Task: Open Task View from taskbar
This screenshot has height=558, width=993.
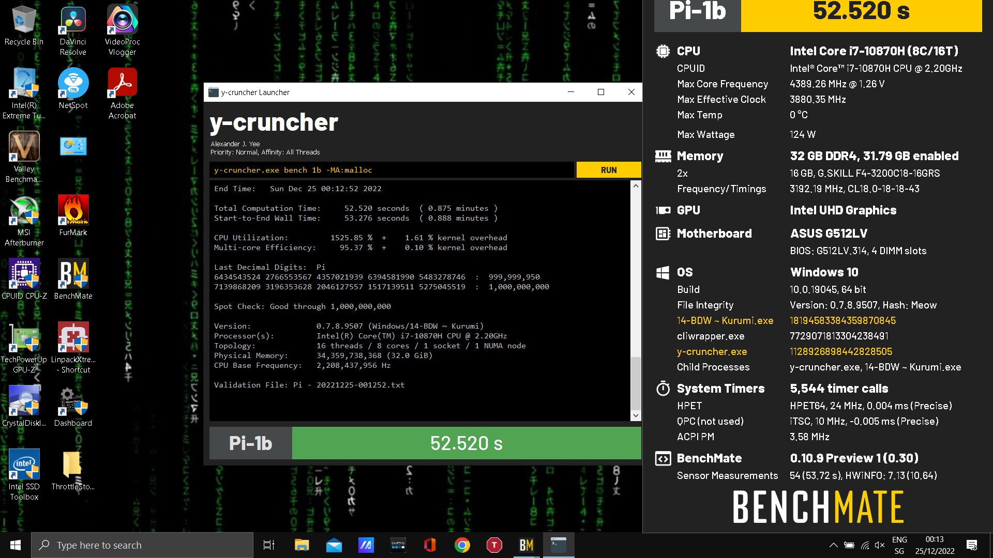Action: [x=269, y=545]
